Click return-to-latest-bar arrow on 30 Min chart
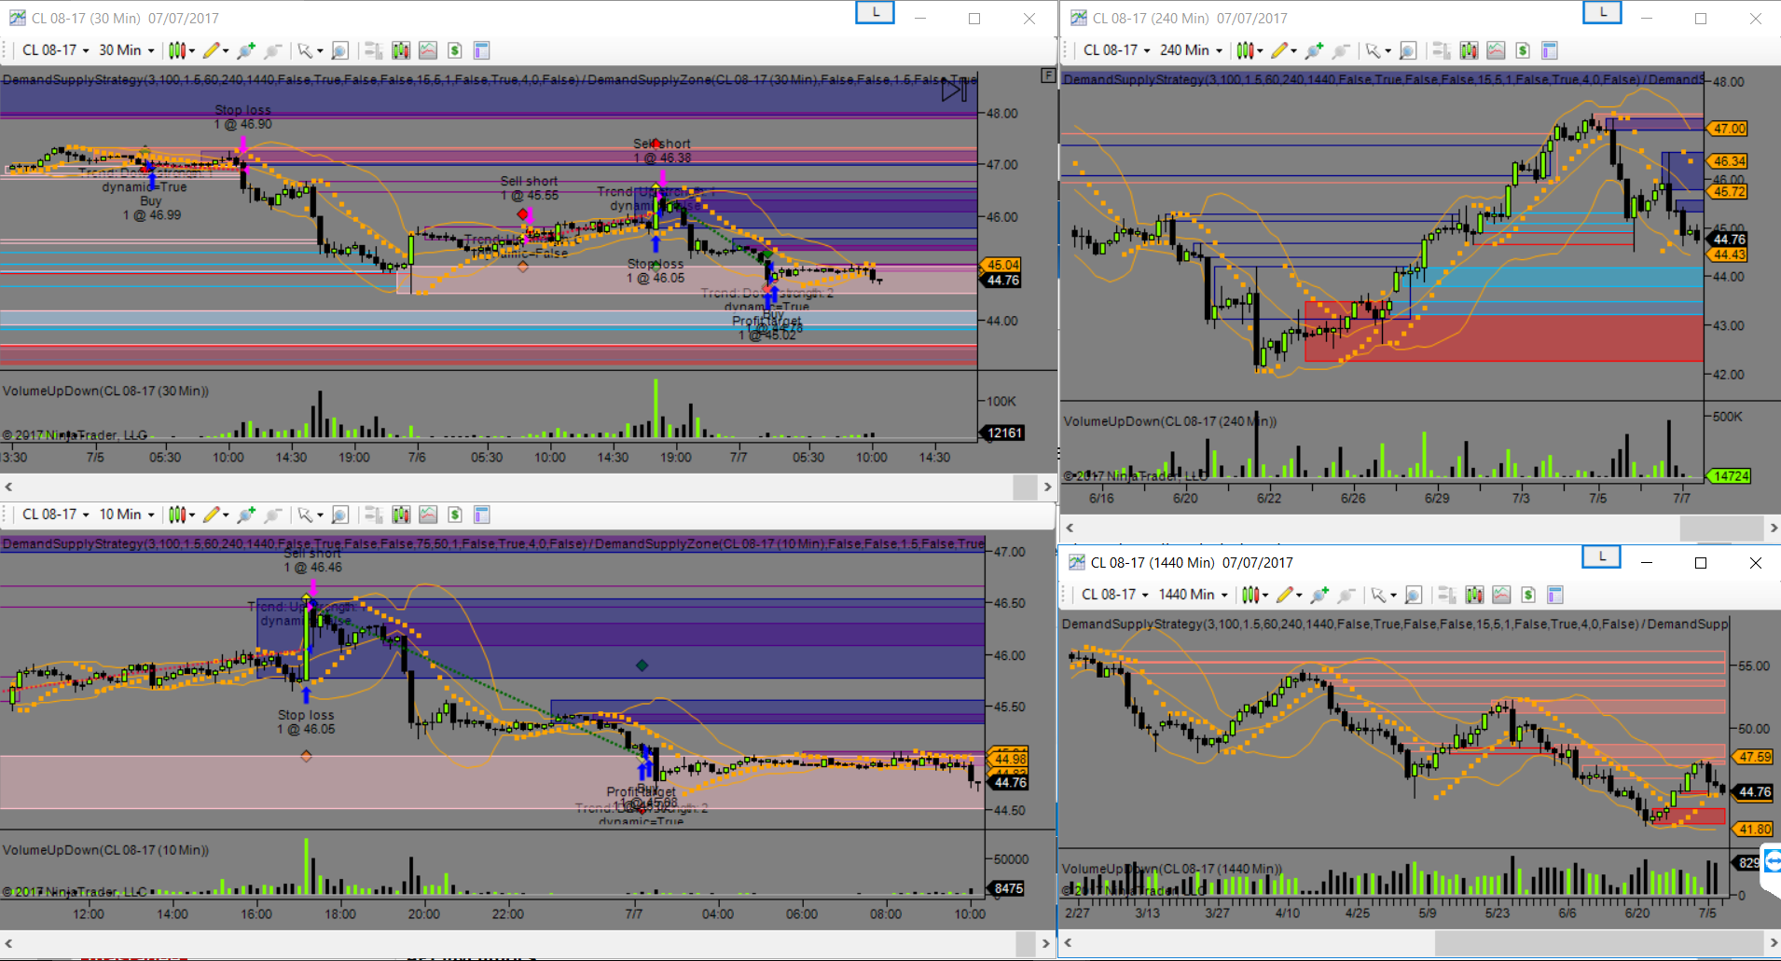 tap(953, 89)
